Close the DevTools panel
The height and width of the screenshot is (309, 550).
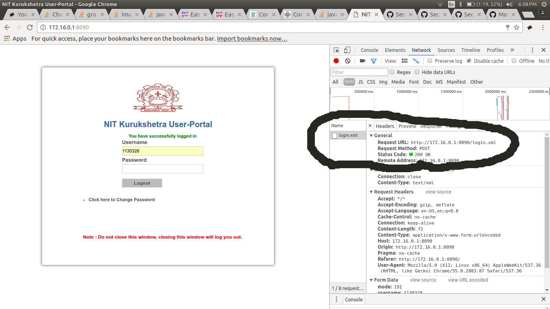pyautogui.click(x=543, y=50)
